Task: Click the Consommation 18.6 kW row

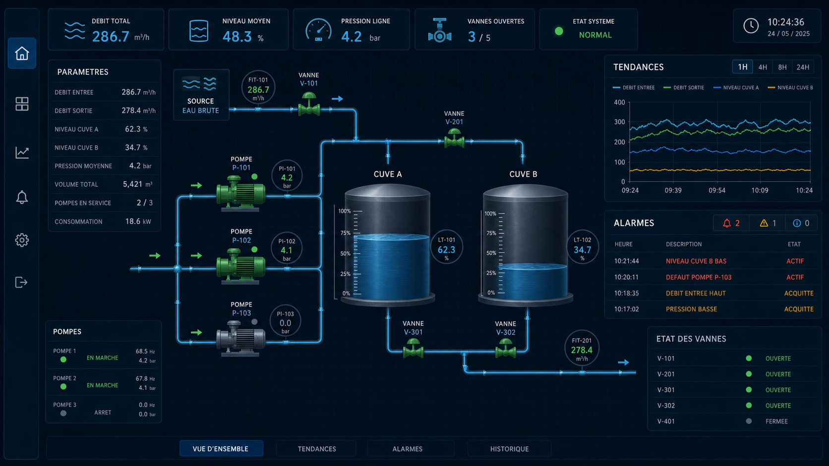Action: pos(104,221)
